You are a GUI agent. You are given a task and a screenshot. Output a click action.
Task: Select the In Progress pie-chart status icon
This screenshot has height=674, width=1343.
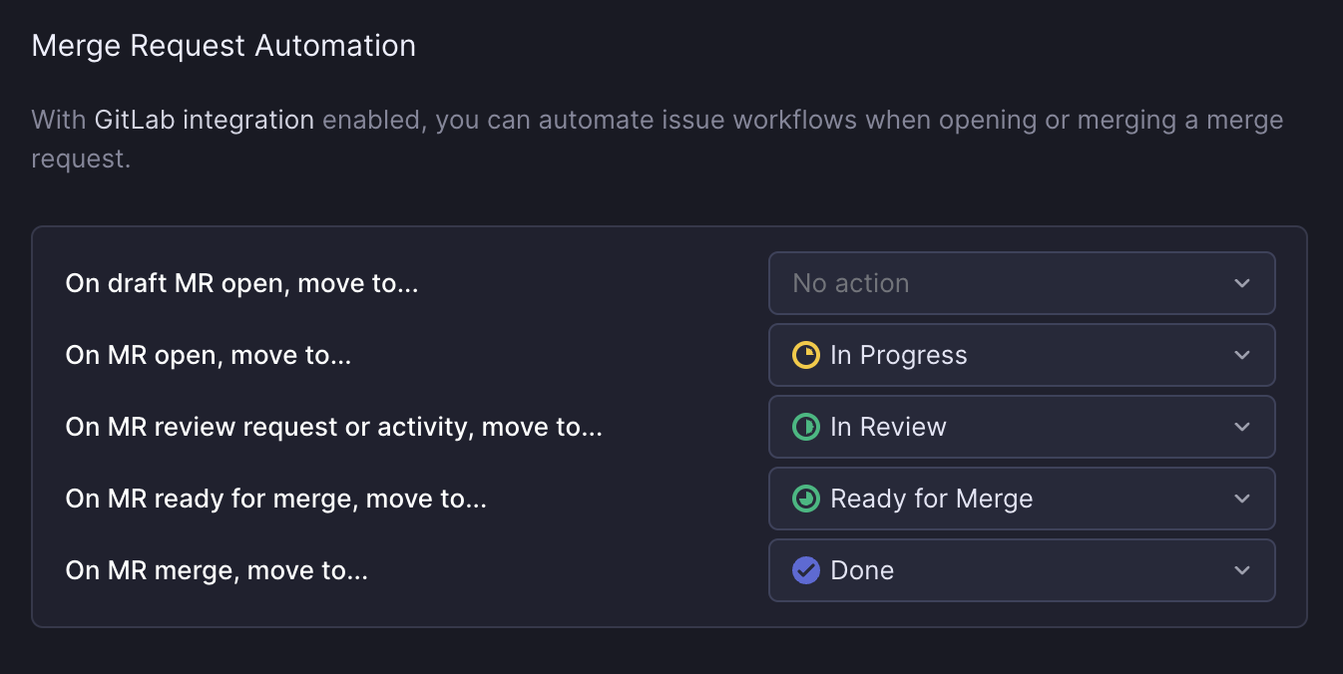[x=808, y=355]
